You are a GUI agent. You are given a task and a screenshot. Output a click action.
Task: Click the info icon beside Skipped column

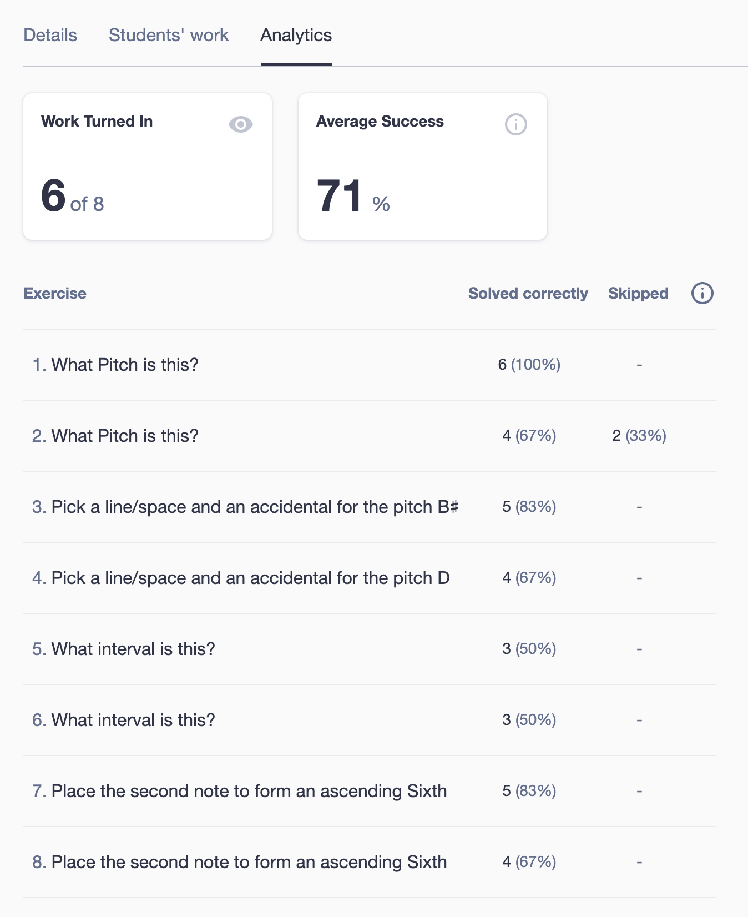click(702, 293)
